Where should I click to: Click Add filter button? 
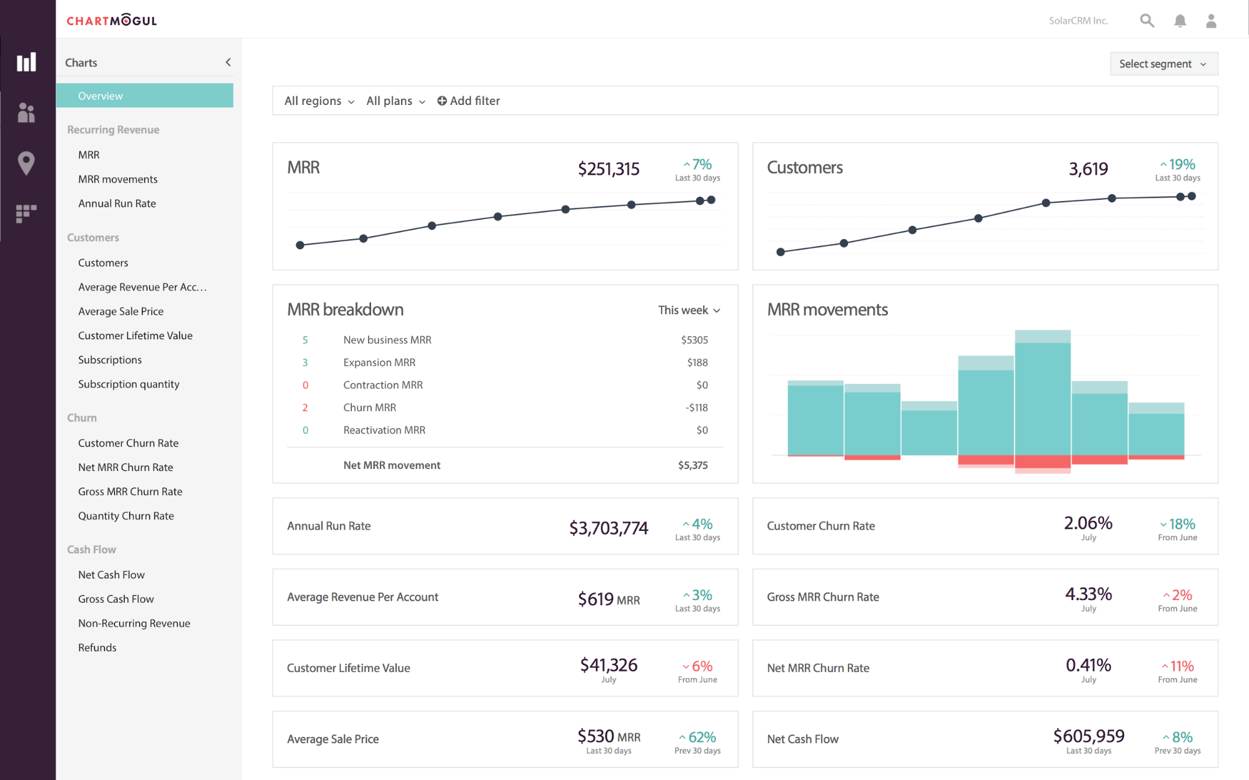469,101
